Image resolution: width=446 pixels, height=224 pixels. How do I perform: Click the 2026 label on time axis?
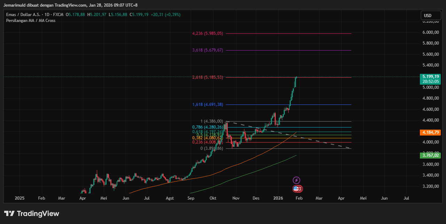(x=278, y=198)
